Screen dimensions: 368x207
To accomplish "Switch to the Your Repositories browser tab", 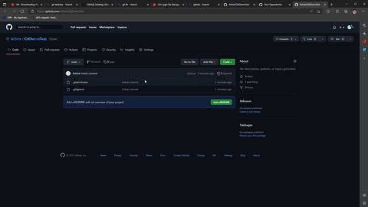I will click(x=274, y=5).
